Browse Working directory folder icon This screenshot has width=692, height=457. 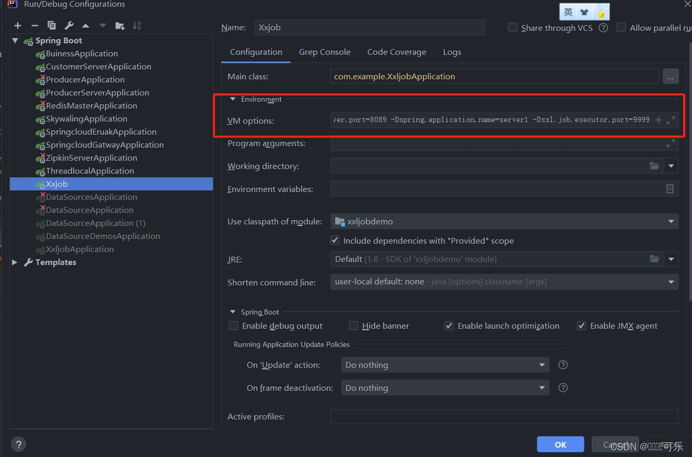pyautogui.click(x=654, y=166)
